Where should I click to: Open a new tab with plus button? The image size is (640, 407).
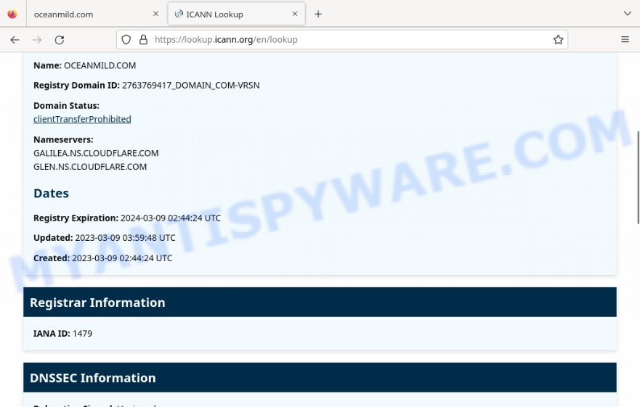pyautogui.click(x=318, y=15)
